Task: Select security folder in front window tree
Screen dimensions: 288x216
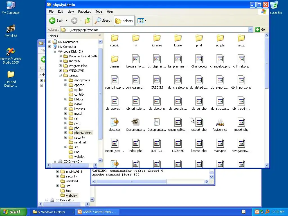Action: [x=80, y=138]
